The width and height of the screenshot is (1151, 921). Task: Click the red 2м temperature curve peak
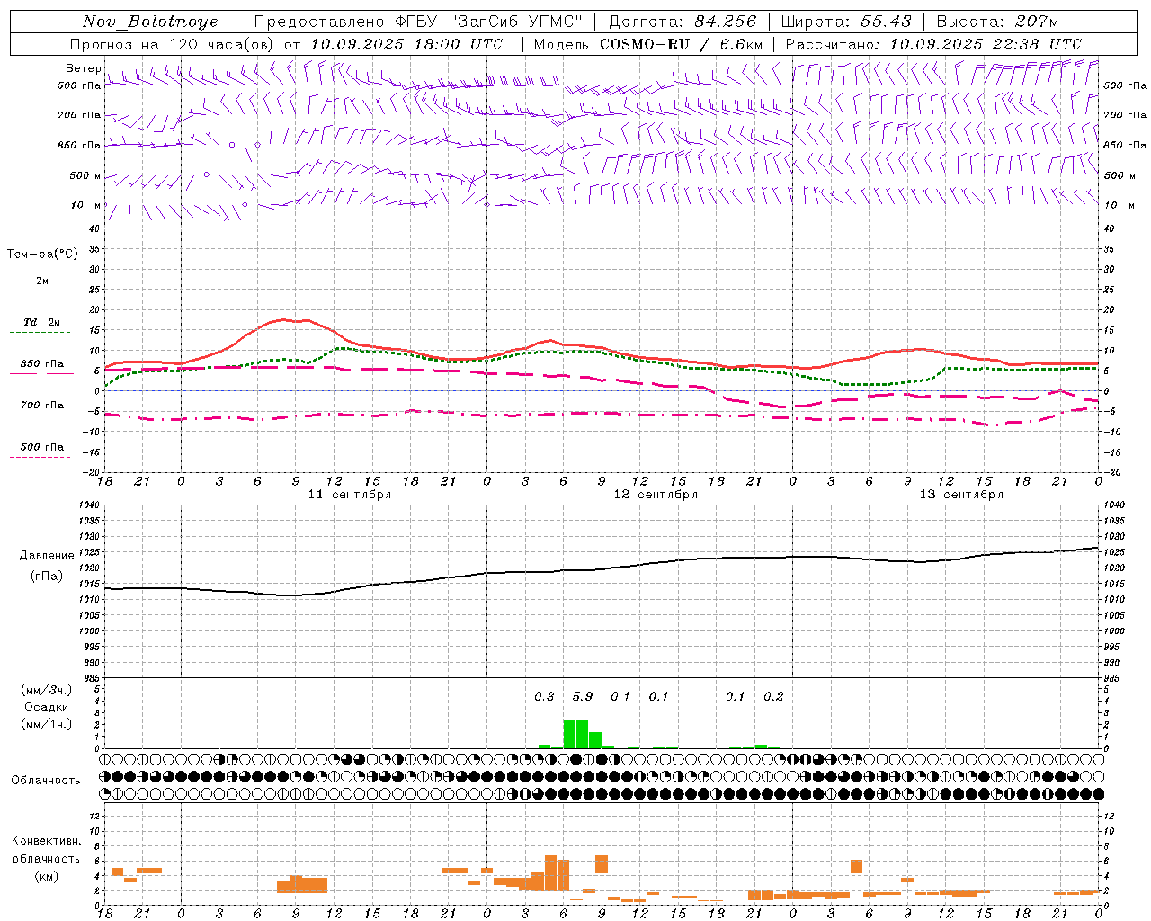(x=283, y=319)
